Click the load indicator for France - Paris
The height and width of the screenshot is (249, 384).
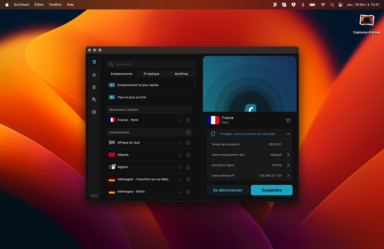(180, 120)
